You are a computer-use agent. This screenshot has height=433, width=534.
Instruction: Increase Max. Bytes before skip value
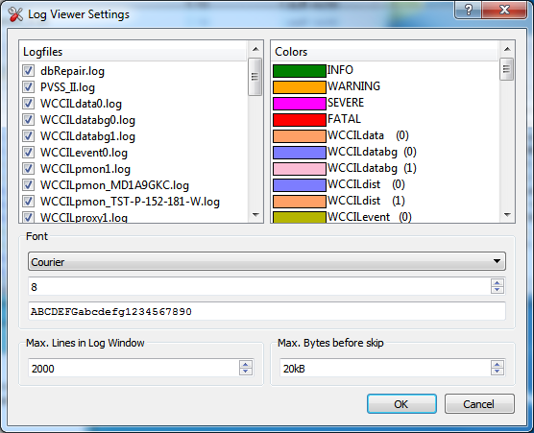click(x=498, y=364)
